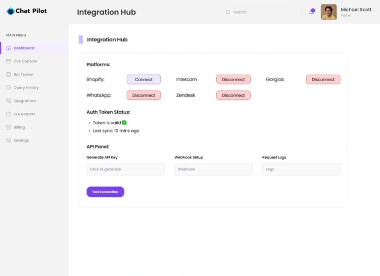
Task: Click the 'API Panel:' heading
Action: tap(98, 146)
